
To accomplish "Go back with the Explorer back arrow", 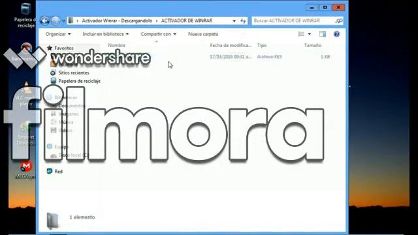I will click(x=44, y=21).
